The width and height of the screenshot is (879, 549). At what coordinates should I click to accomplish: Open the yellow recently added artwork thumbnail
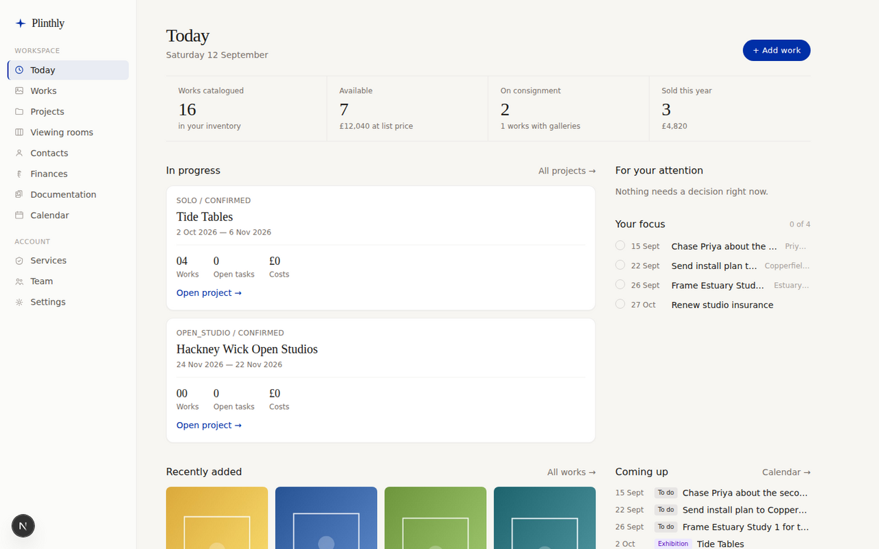coord(217,518)
